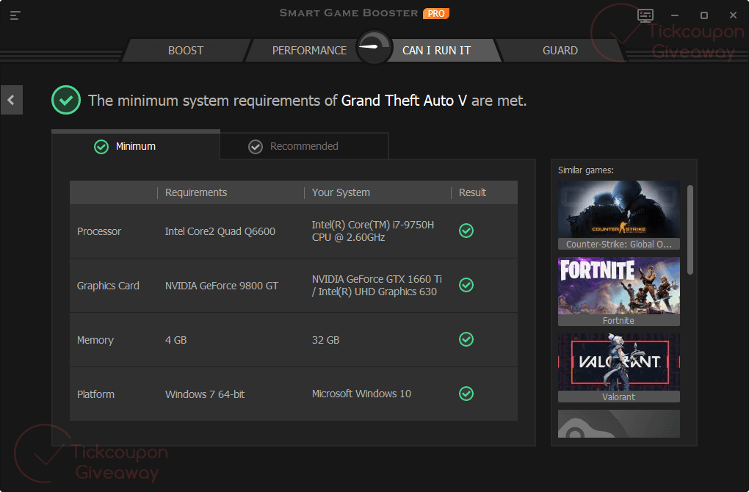Open the Counter-Strike: Global Offensive thumbnail
The height and width of the screenshot is (492, 749).
click(618, 215)
